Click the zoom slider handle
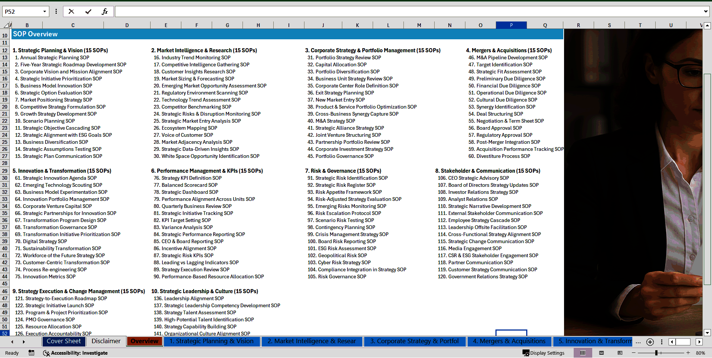The width and height of the screenshot is (712, 358). (656, 353)
